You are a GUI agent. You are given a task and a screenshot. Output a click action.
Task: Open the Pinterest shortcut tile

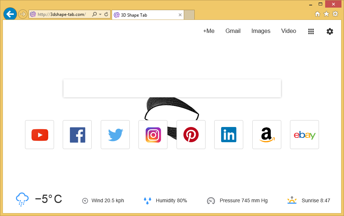click(191, 135)
